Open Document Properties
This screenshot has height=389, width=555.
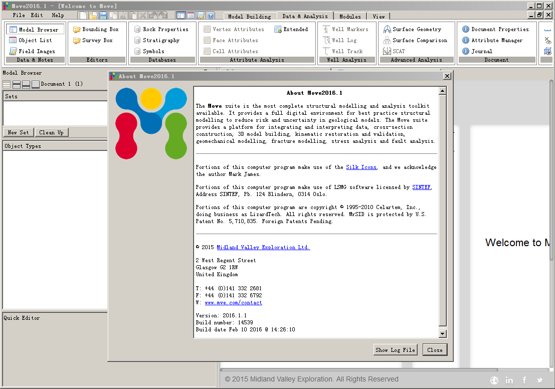click(x=495, y=30)
